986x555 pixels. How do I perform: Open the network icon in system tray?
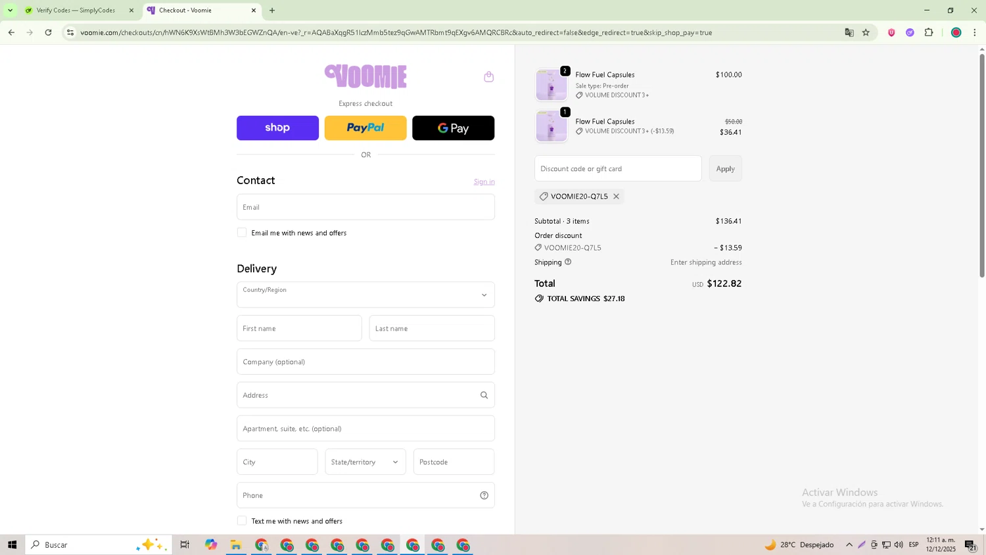(886, 544)
